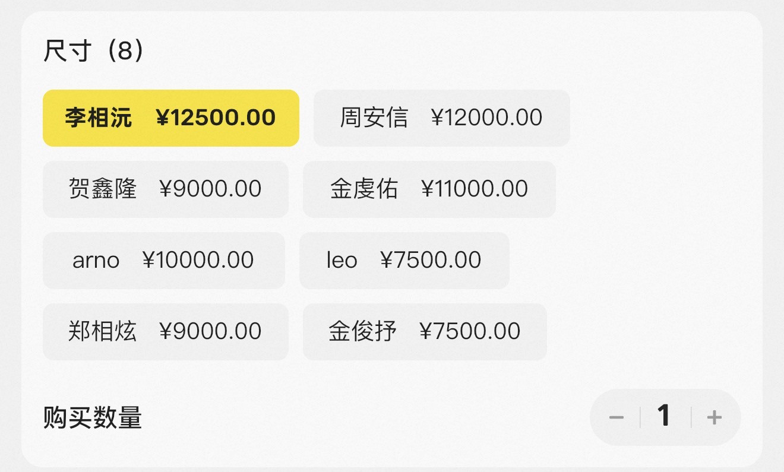Screen dimensions: 784x472
Task: Click the ¥12500.00 price text
Action: point(216,118)
